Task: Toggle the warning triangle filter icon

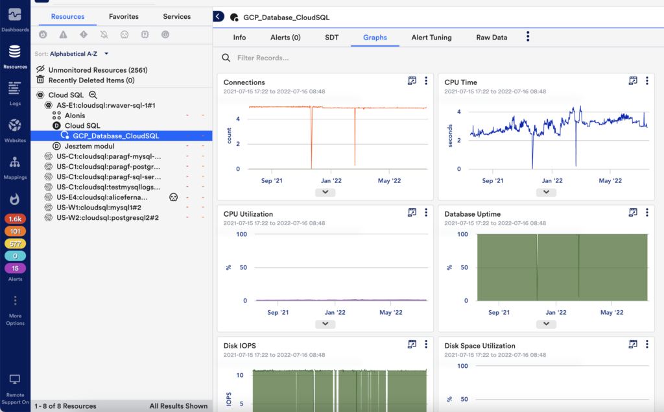Action: pyautogui.click(x=63, y=35)
